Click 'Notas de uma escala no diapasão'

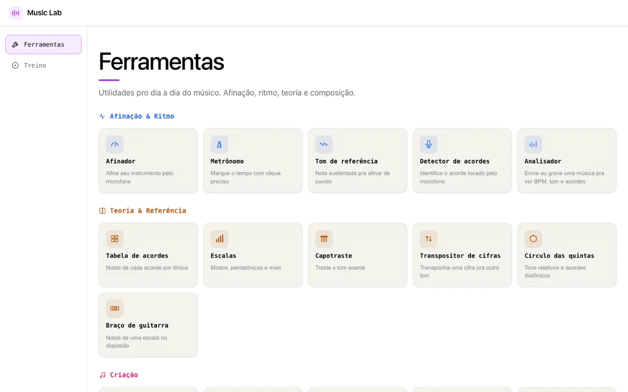tap(137, 342)
